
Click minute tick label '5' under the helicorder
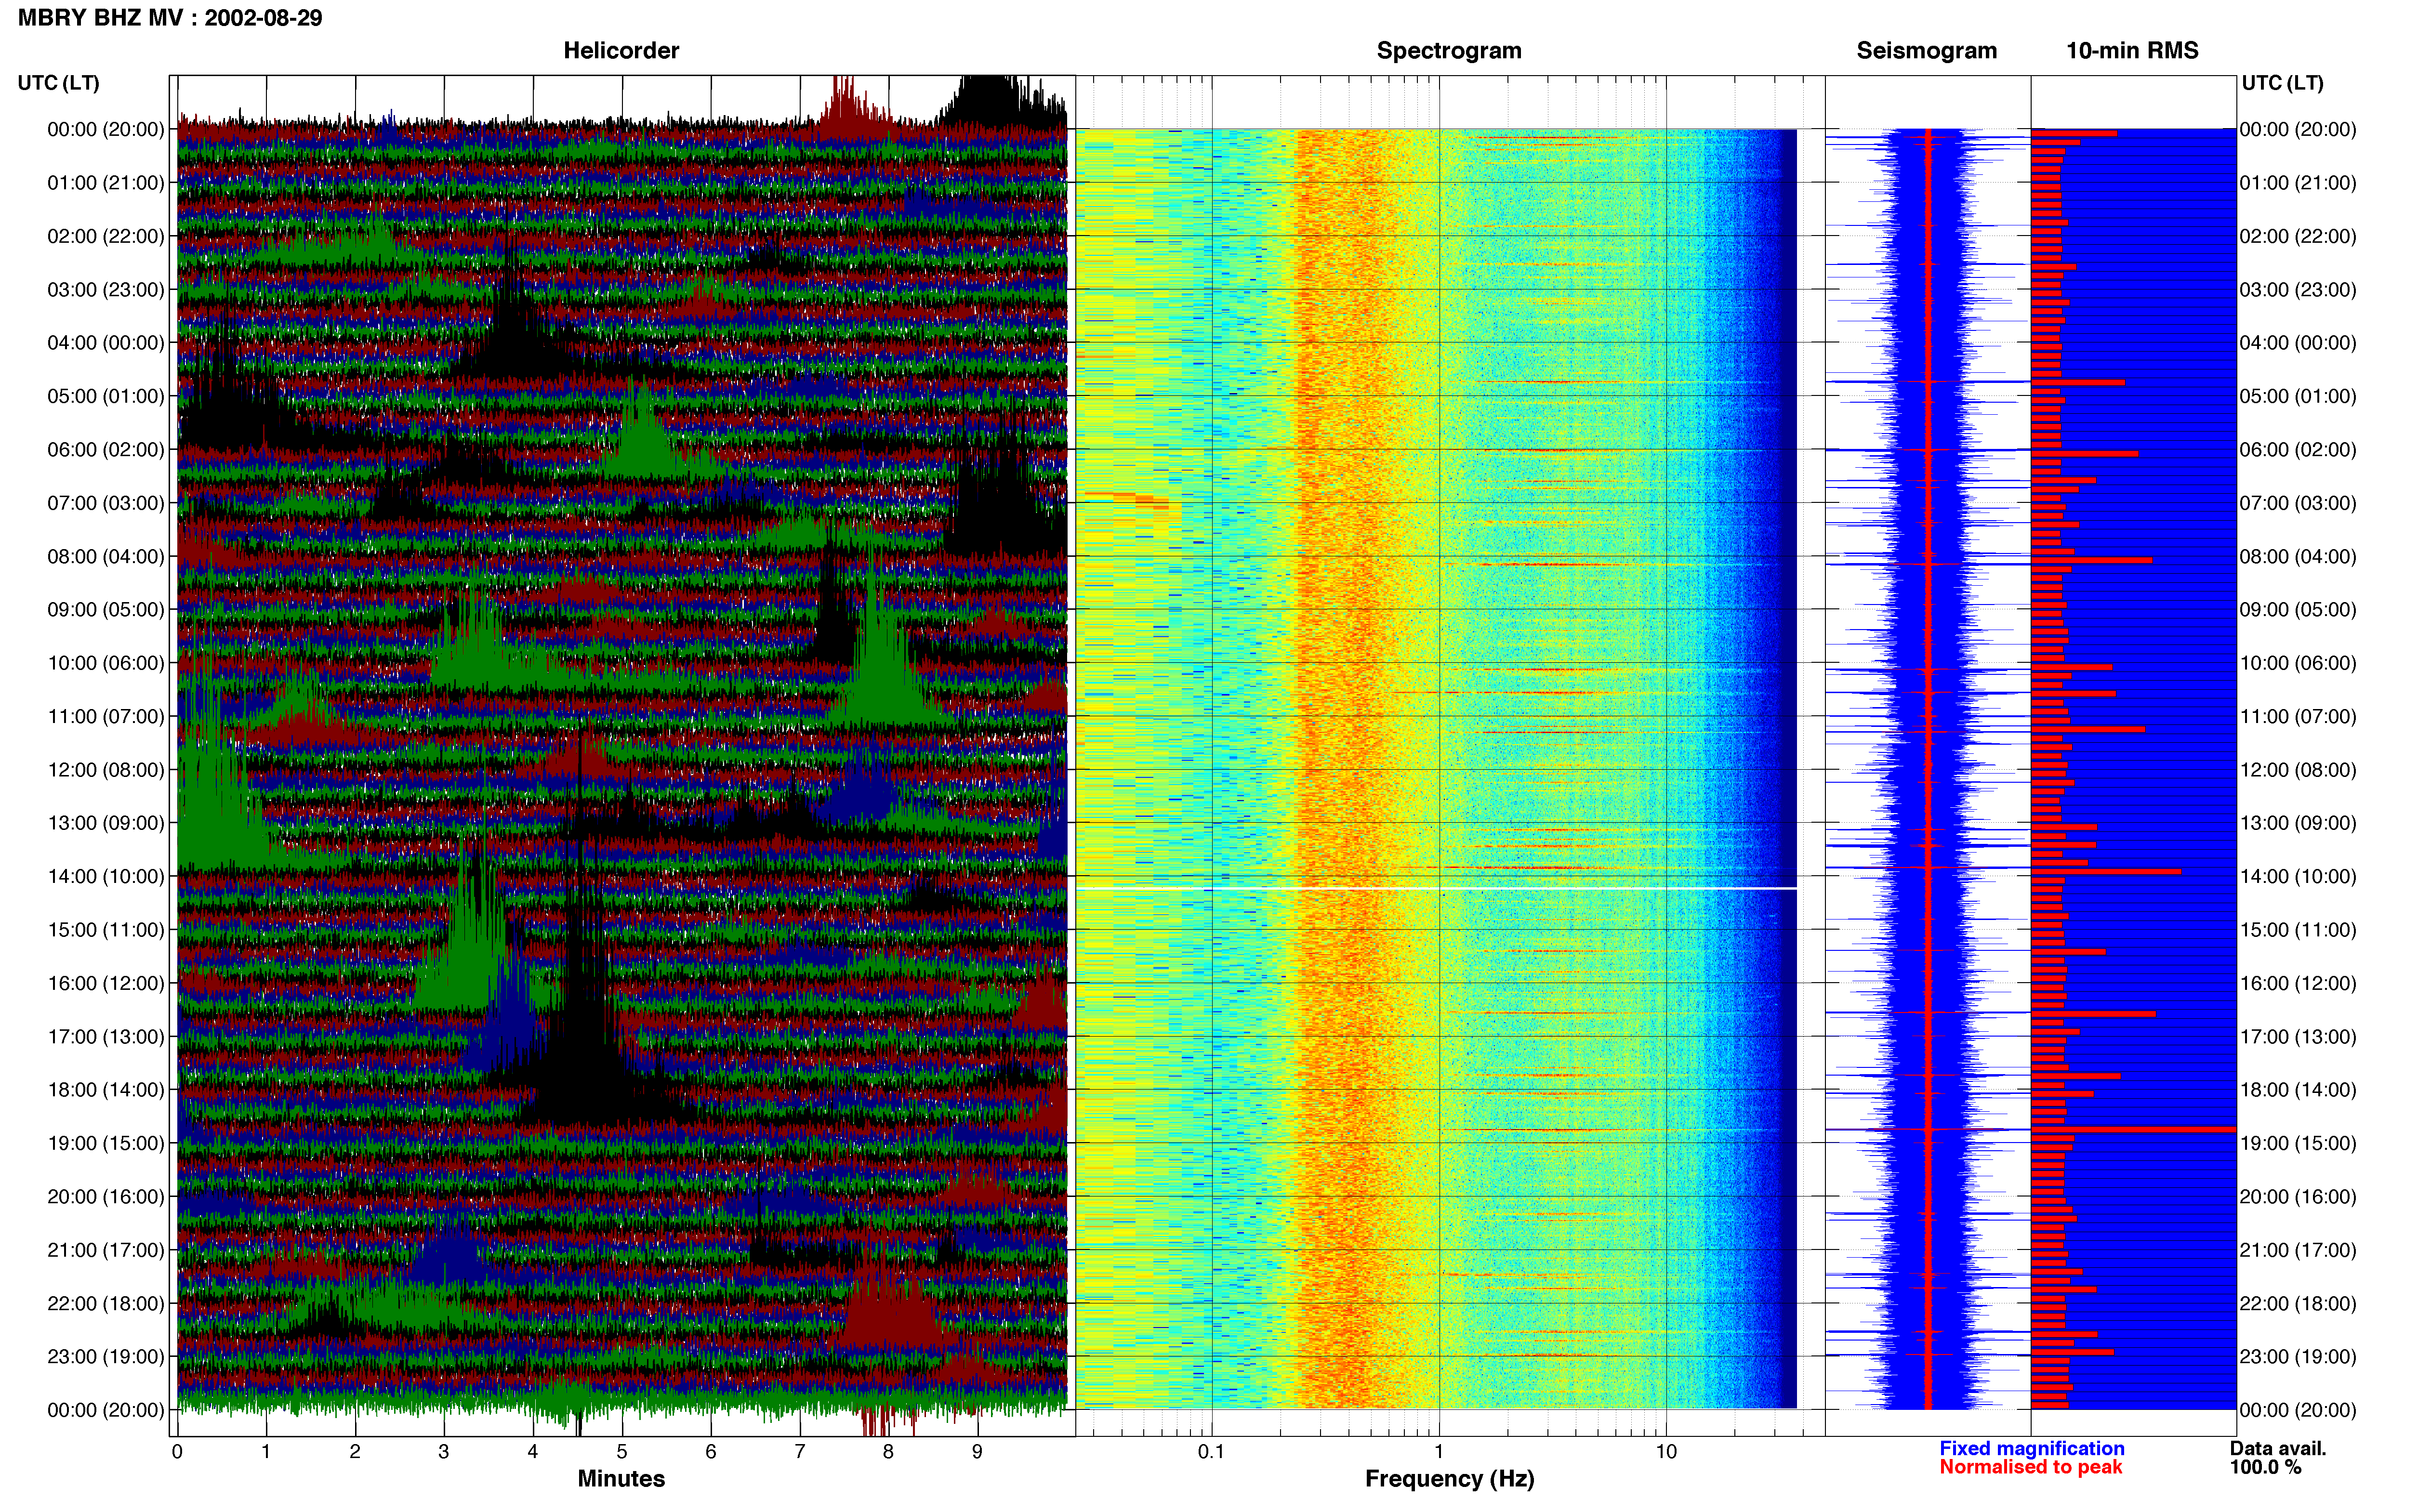622,1452
